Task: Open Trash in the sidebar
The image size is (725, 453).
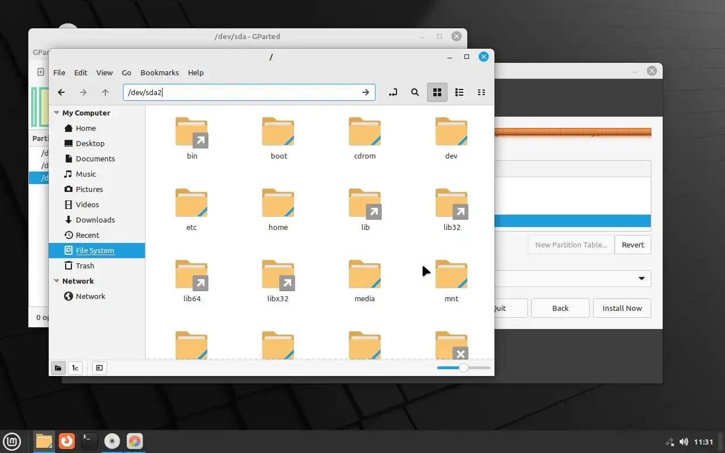Action: point(97,266)
